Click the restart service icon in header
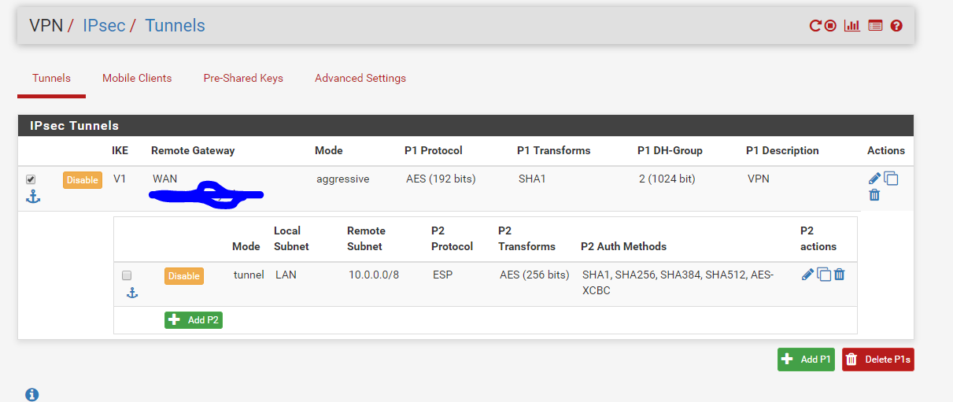The width and height of the screenshot is (953, 402). tap(816, 26)
